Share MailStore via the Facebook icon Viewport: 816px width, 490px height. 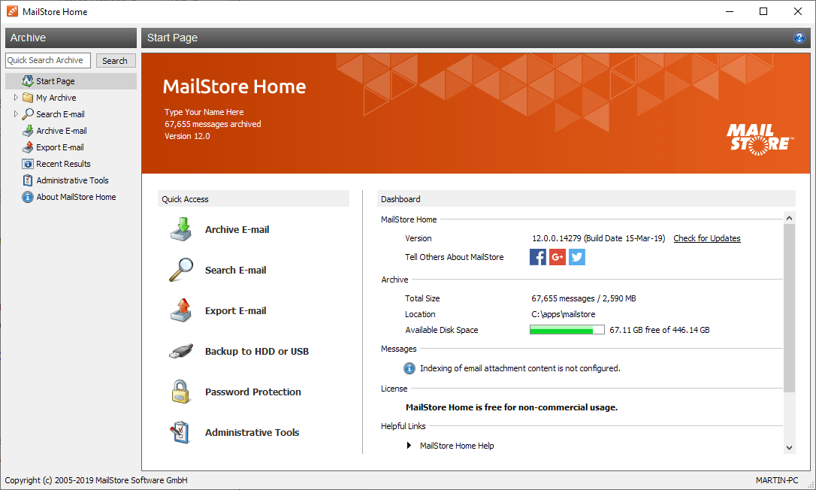click(538, 256)
